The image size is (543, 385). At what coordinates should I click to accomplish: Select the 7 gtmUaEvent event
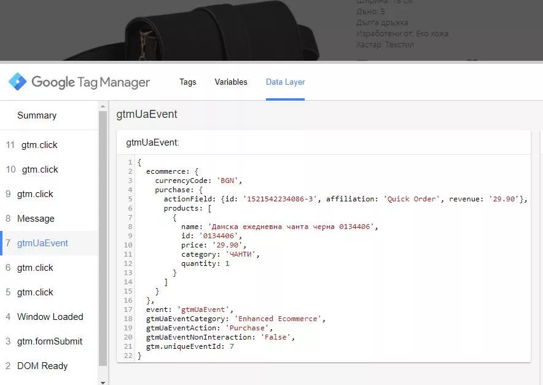49,243
